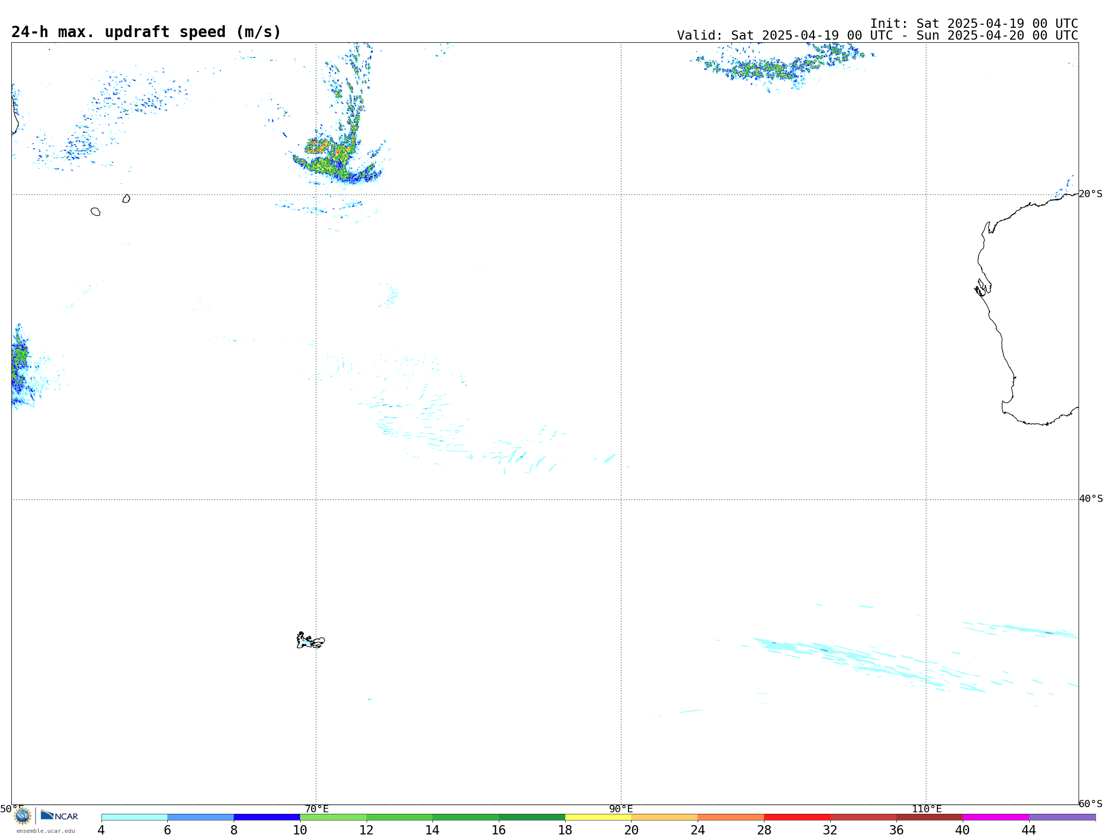Click the light green 10-12 color swatch
This screenshot has height=837, width=1112.
coord(333,817)
